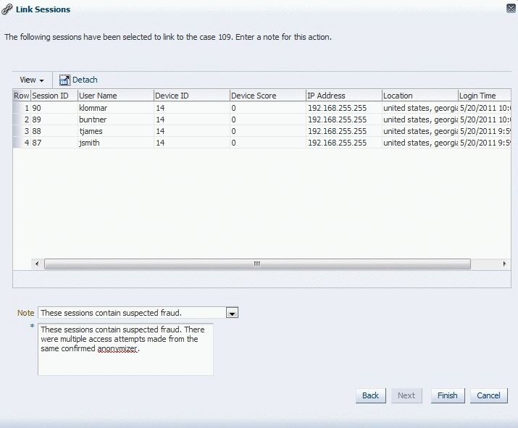The height and width of the screenshot is (428, 518).
Task: Click IP Address column header
Action: 326,96
